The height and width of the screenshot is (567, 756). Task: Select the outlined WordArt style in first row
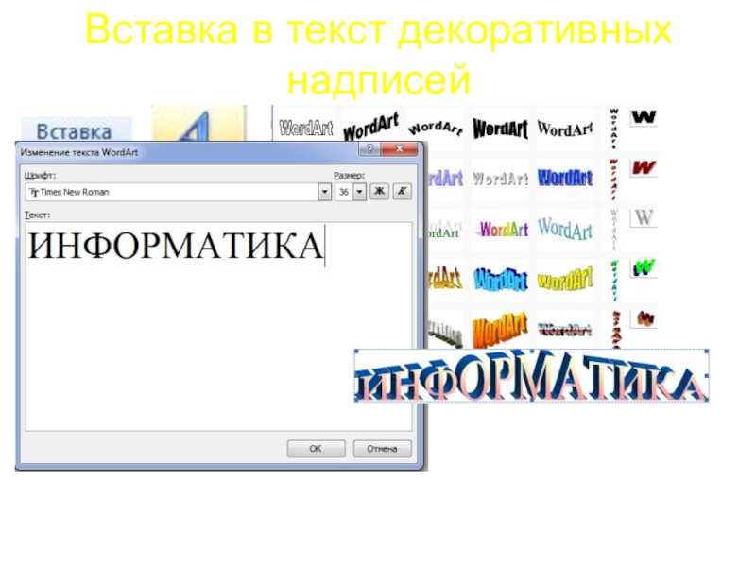[306, 129]
